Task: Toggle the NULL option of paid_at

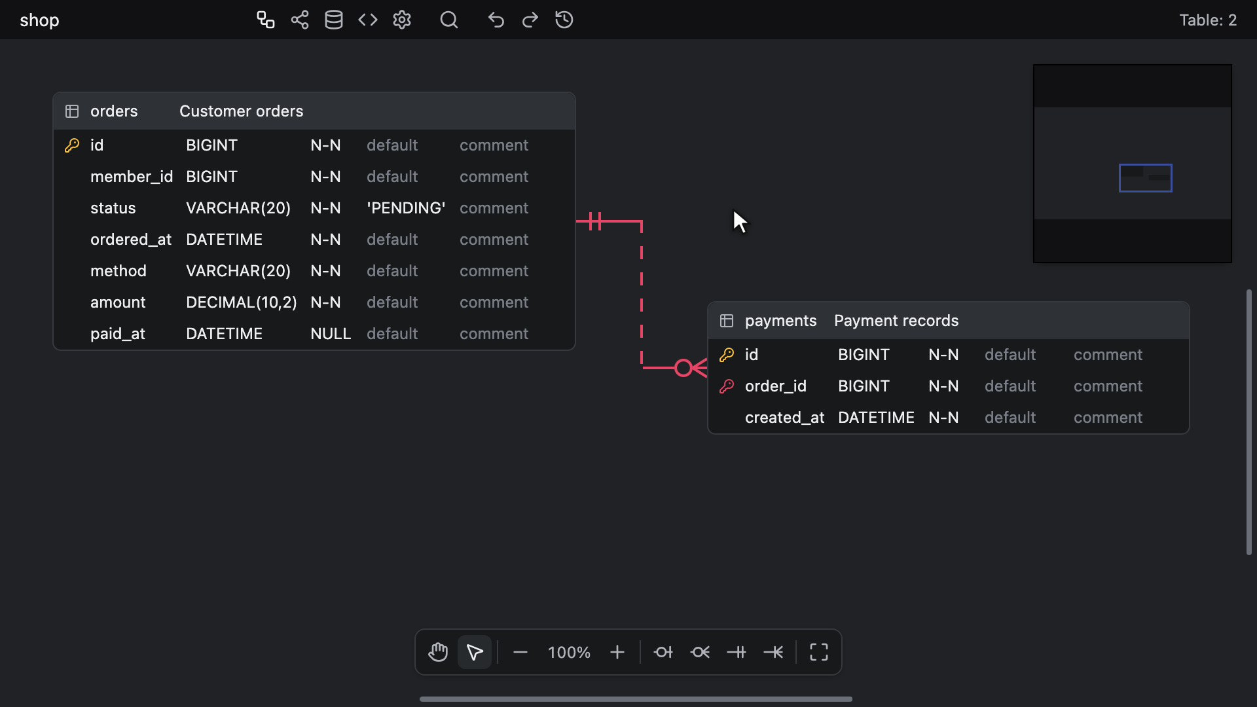Action: (x=331, y=334)
